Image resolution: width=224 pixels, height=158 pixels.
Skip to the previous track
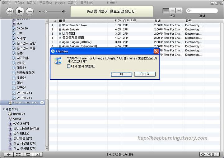pyautogui.click(x=10, y=11)
